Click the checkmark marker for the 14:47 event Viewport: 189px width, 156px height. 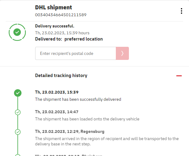tap(18, 112)
